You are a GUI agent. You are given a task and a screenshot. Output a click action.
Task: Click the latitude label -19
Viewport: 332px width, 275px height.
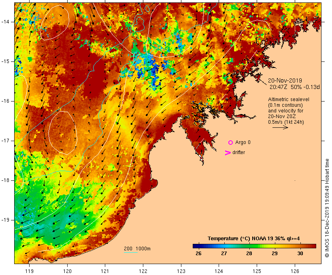point(5,220)
